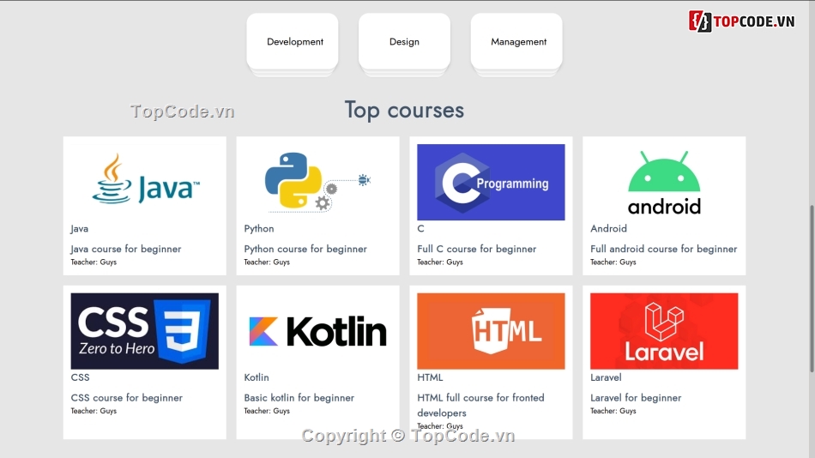Click "Basic kotlin for beginner" title
This screenshot has width=815, height=458.
click(x=299, y=398)
